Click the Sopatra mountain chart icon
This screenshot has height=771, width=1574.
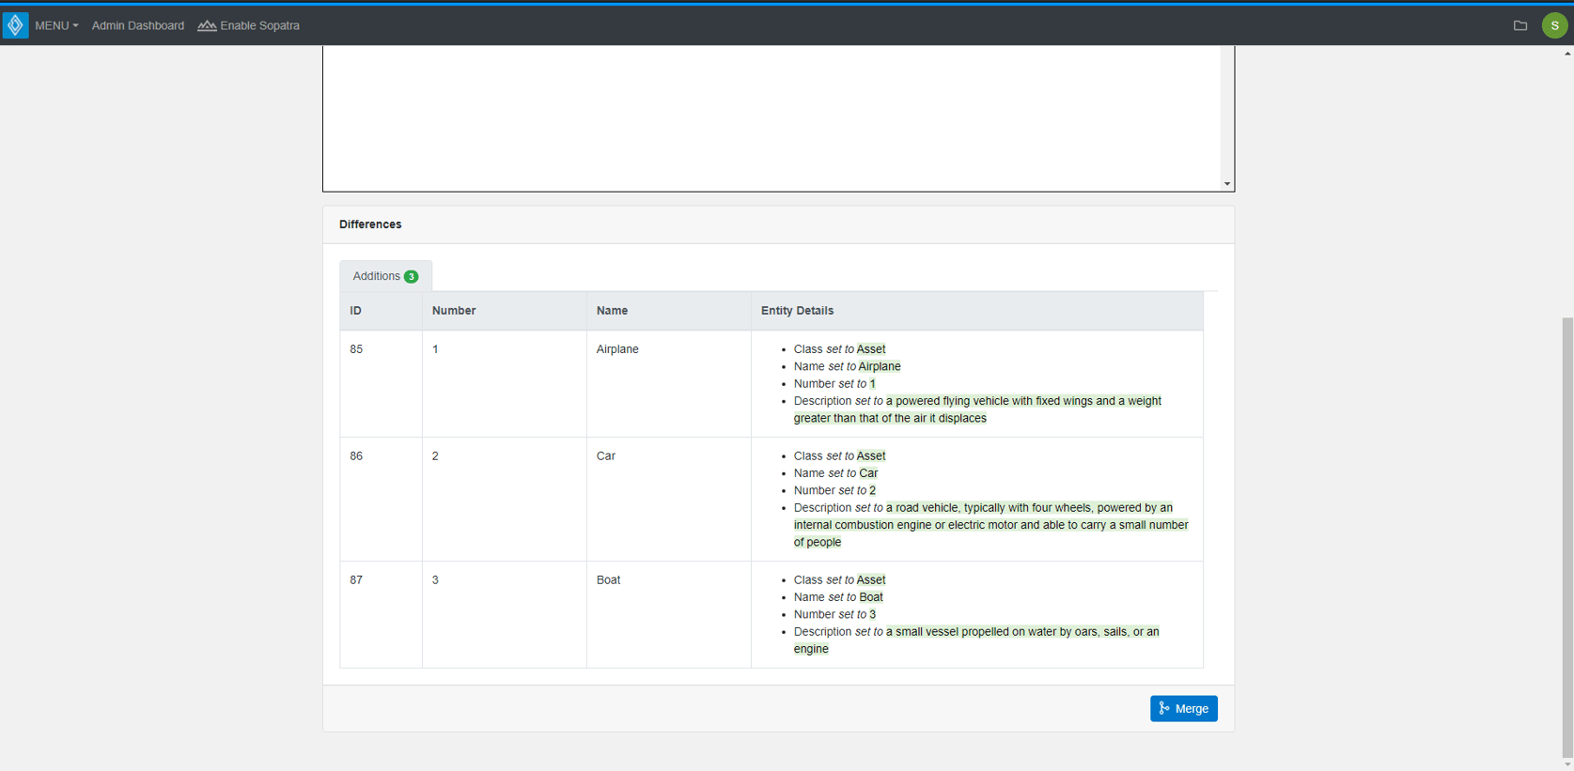click(x=207, y=25)
